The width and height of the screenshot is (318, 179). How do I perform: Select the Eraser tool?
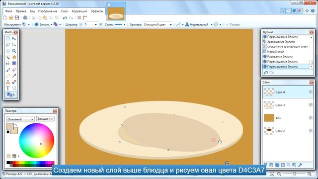(x=14, y=70)
